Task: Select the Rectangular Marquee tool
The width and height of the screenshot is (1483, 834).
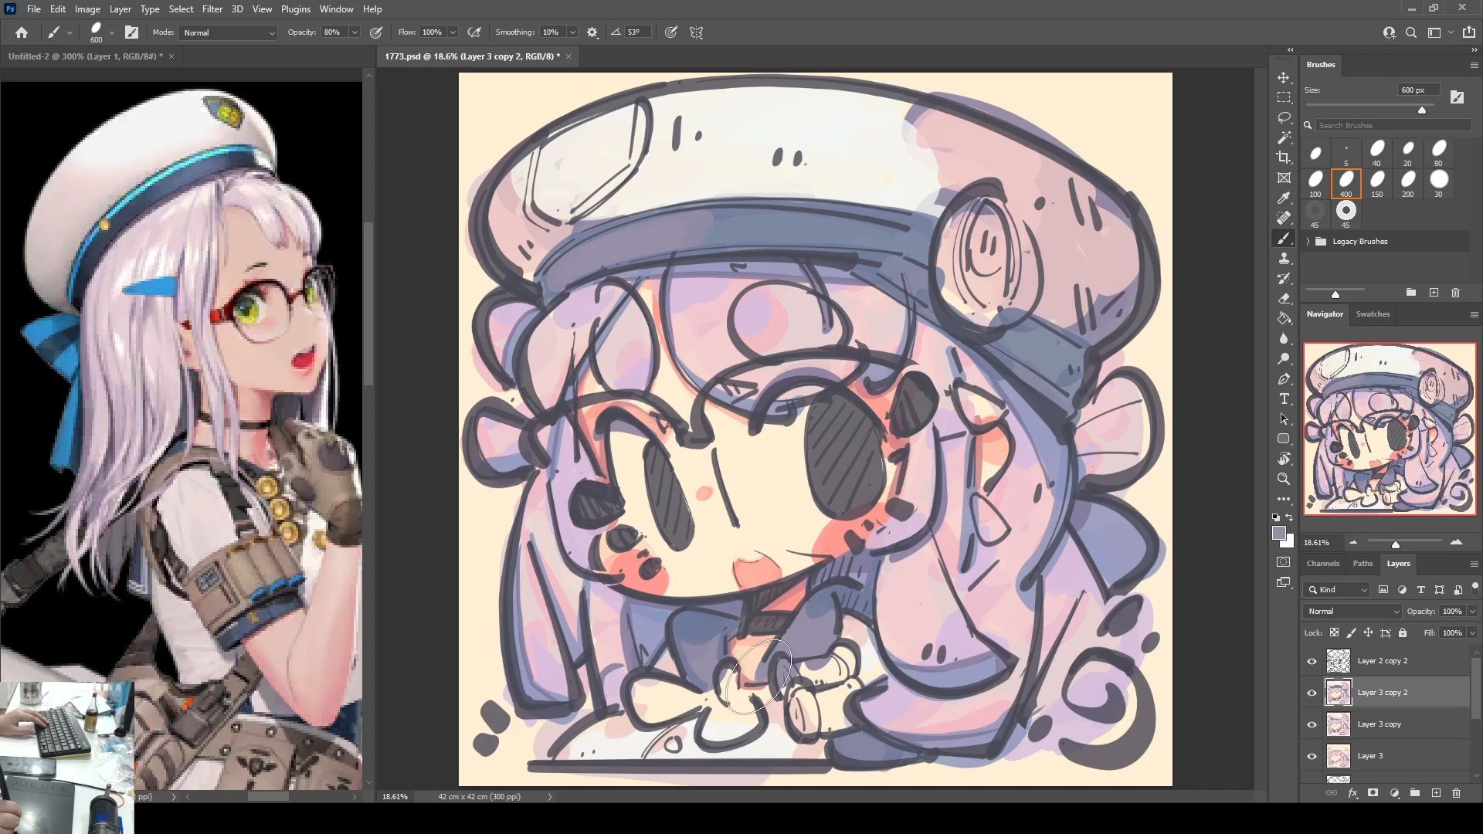Action: pos(1284,98)
